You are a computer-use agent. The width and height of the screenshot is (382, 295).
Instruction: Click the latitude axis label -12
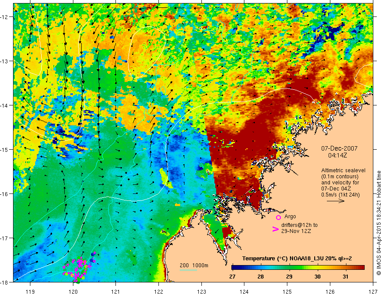coord(5,17)
